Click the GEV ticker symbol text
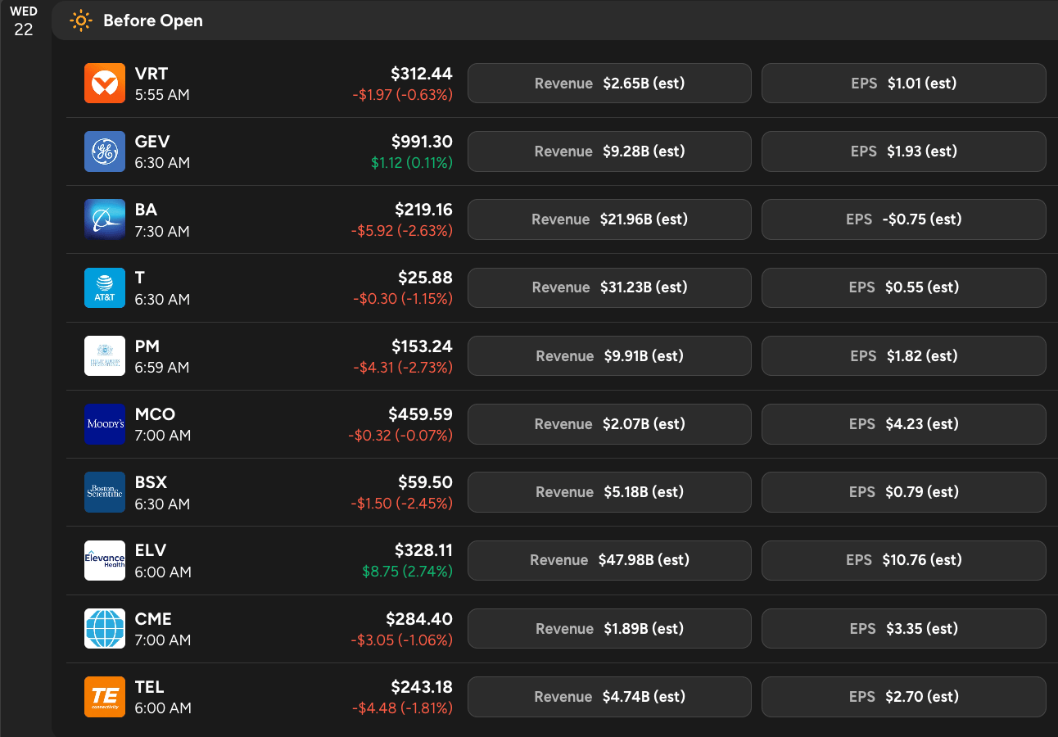1058x737 pixels. [x=152, y=142]
